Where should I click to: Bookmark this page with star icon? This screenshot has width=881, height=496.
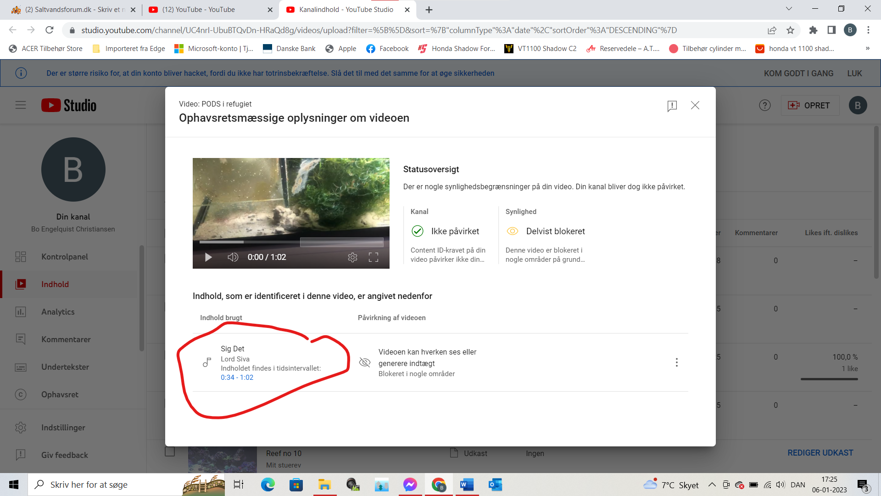click(790, 30)
